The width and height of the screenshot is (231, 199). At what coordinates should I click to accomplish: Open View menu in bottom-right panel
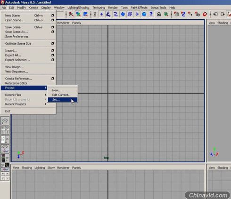pyautogui.click(x=212, y=168)
